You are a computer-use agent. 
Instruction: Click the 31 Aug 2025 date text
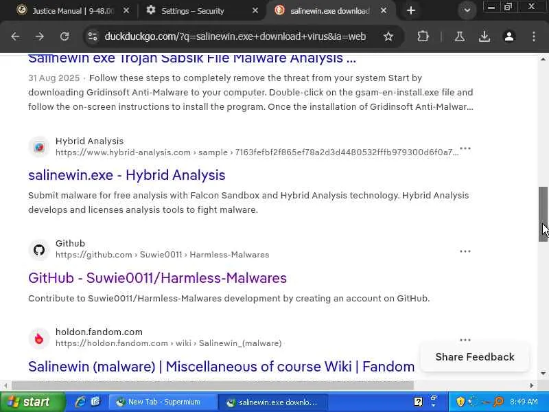pos(54,78)
